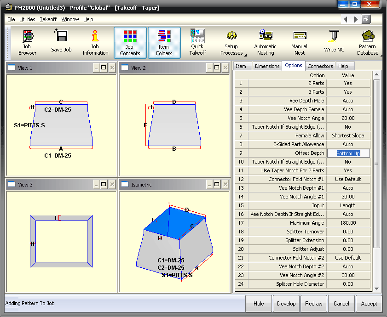Expand Pattern Database dropdown arrow
This screenshot has height=317, width=387.
coord(381,55)
